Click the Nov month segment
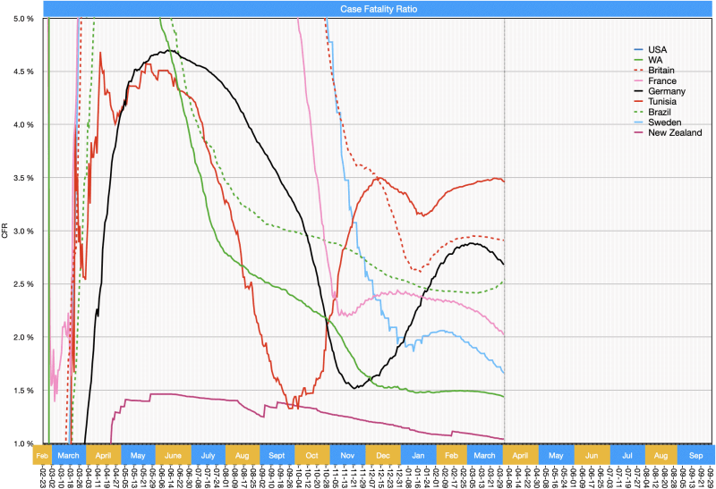The width and height of the screenshot is (716, 489). (346, 453)
